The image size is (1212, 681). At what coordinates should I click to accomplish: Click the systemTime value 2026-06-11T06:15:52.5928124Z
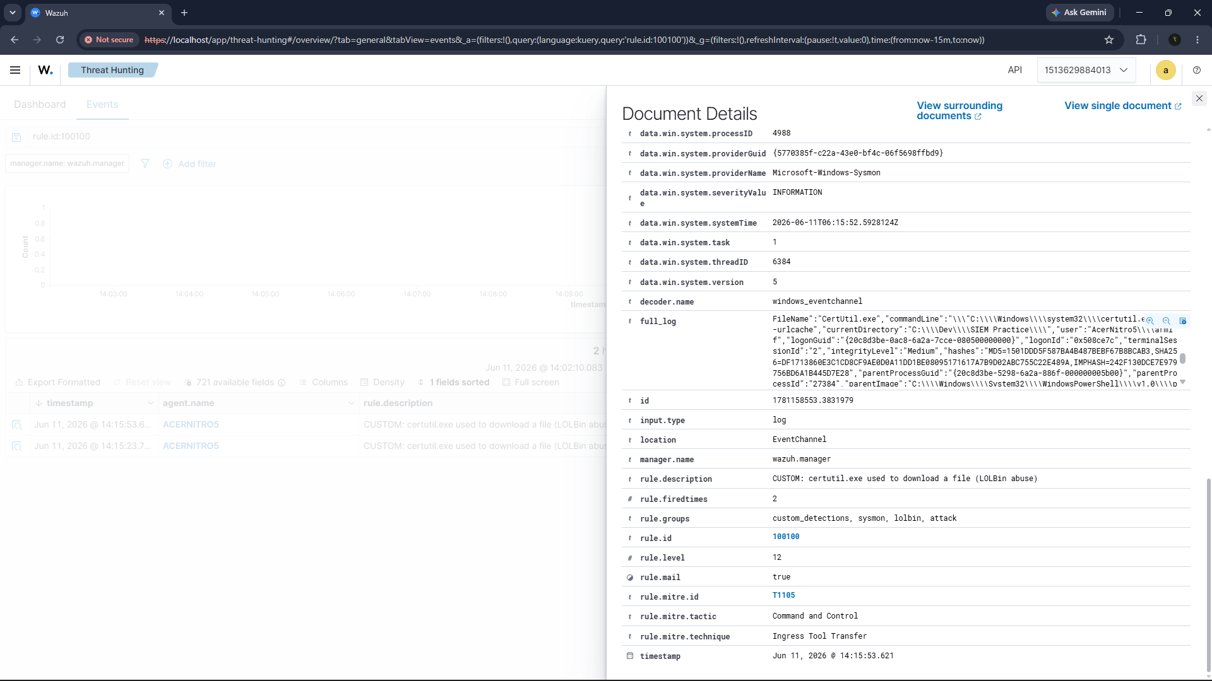835,223
